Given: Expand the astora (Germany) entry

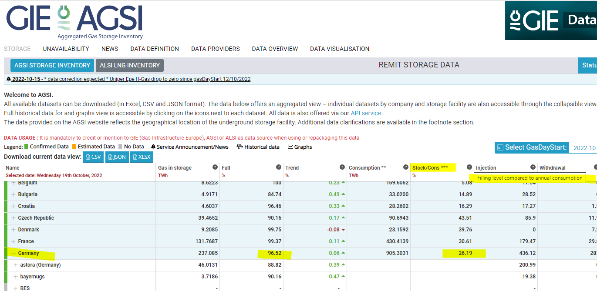Looking at the screenshot, I should click(x=16, y=265).
